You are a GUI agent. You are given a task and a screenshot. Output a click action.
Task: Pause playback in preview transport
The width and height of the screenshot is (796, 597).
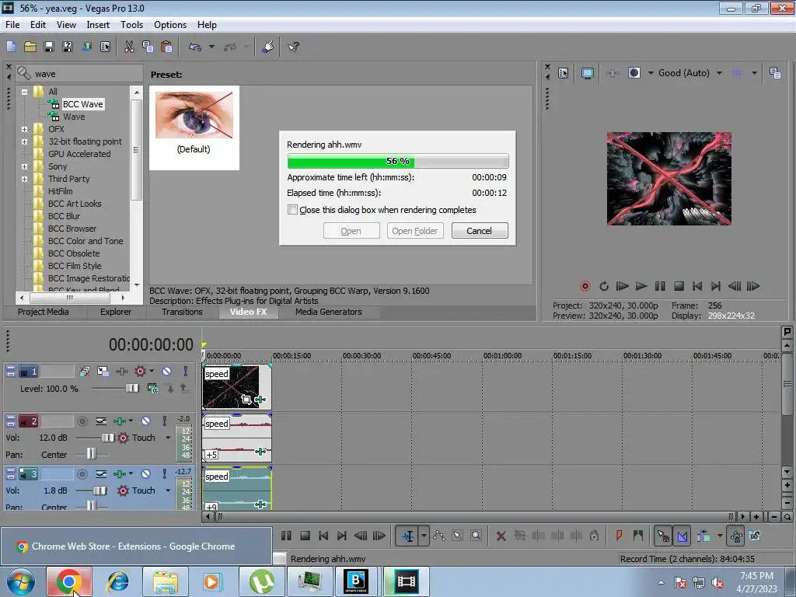pos(660,286)
